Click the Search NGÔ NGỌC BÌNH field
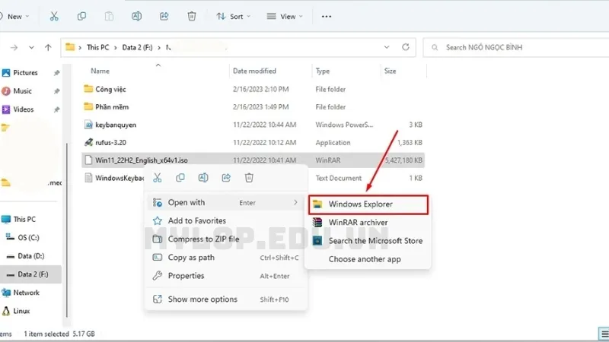 coord(516,47)
